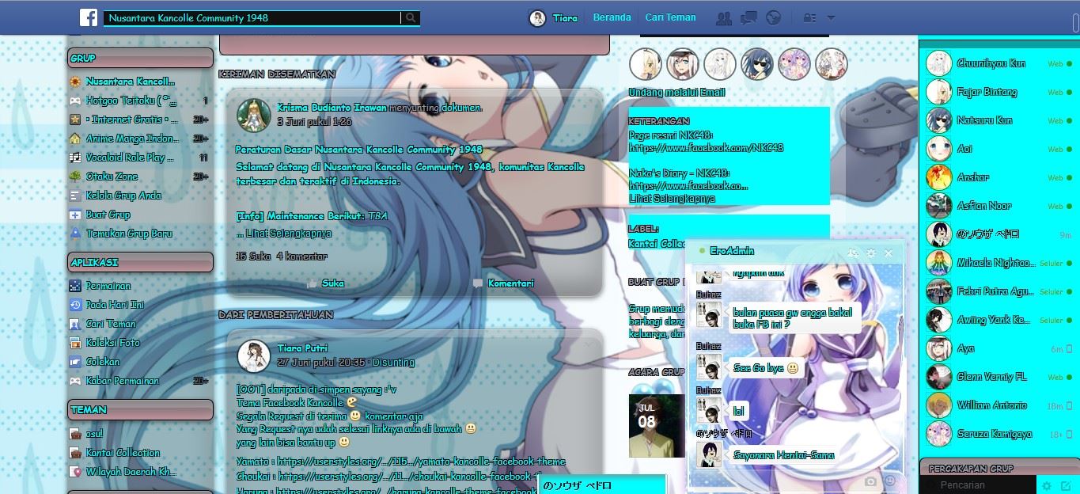The width and height of the screenshot is (1080, 494).
Task: Click the new message compose icon
Action: click(x=1066, y=485)
